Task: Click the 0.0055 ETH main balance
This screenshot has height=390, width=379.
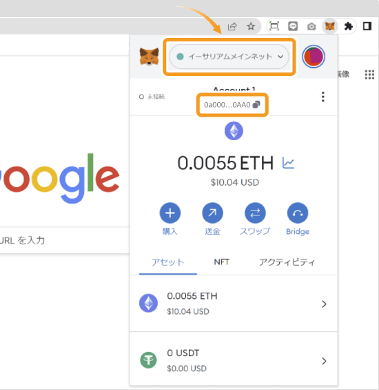Action: point(225,163)
